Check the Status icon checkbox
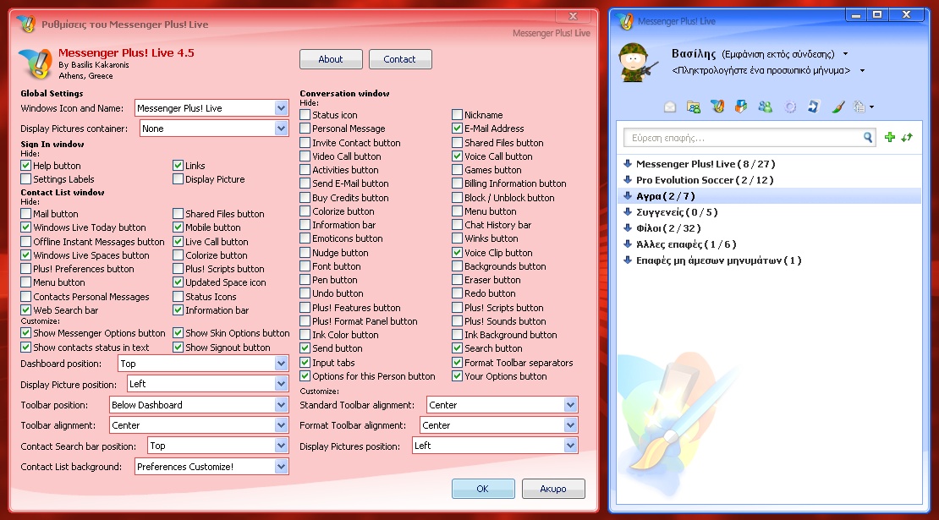The width and height of the screenshot is (939, 520). click(305, 115)
